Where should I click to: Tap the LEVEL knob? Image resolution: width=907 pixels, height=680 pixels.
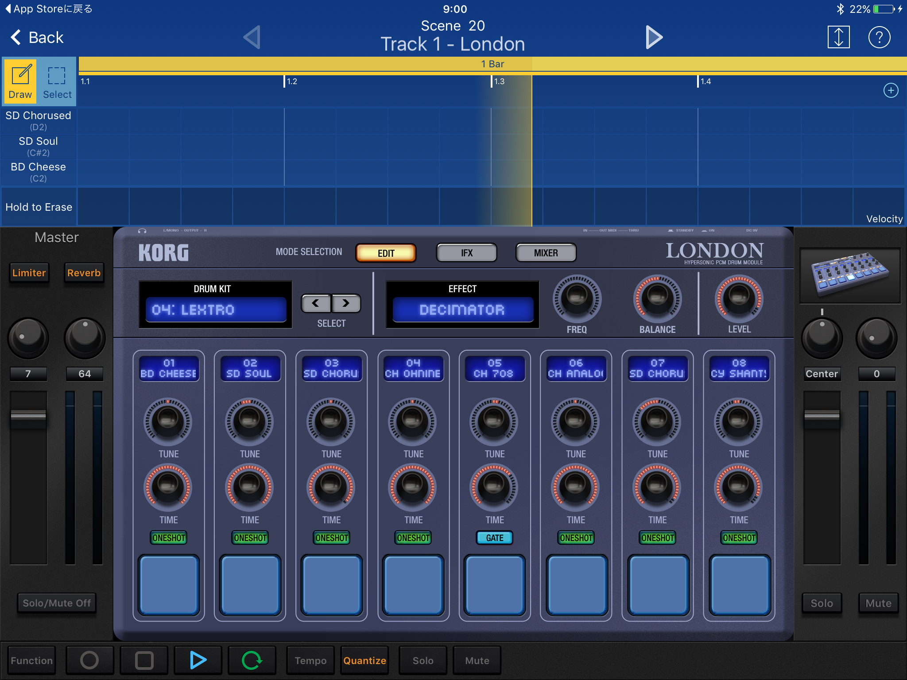pyautogui.click(x=739, y=298)
